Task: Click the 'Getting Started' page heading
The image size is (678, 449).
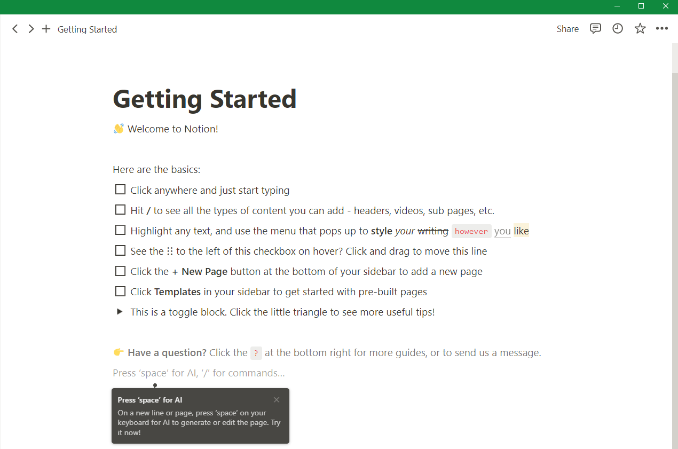Action: tap(204, 99)
